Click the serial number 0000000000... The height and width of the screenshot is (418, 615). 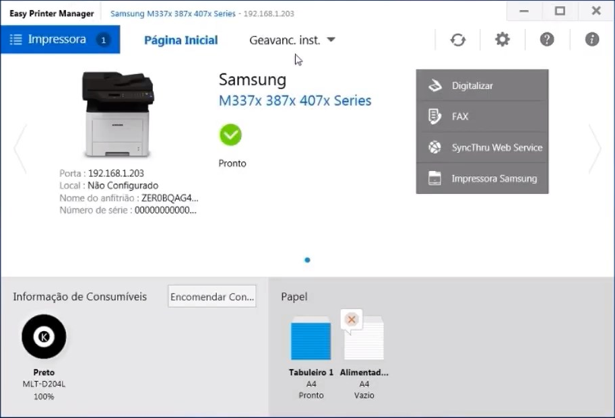click(166, 210)
